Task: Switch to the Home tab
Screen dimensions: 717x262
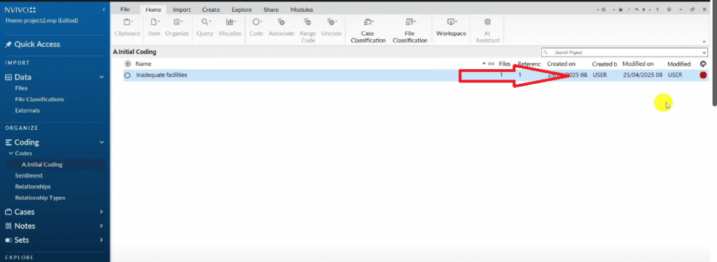Action: click(x=153, y=10)
